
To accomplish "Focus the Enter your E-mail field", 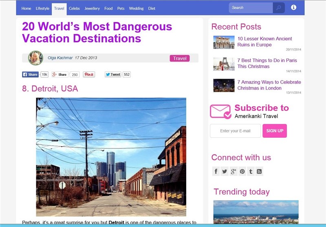I will tap(235, 131).
